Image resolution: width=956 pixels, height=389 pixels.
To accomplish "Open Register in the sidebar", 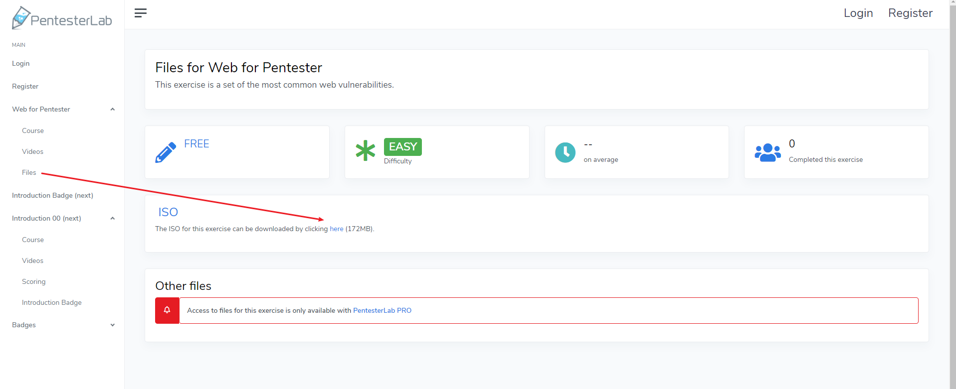I will click(25, 86).
